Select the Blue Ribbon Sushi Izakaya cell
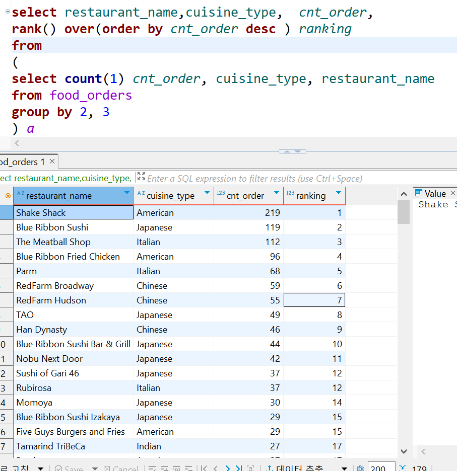This screenshot has width=457, height=471. (x=74, y=417)
